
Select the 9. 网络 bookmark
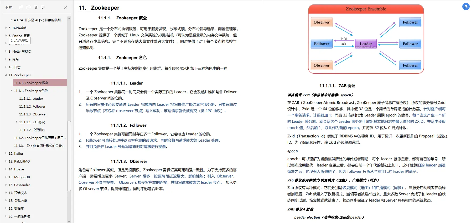(14, 59)
